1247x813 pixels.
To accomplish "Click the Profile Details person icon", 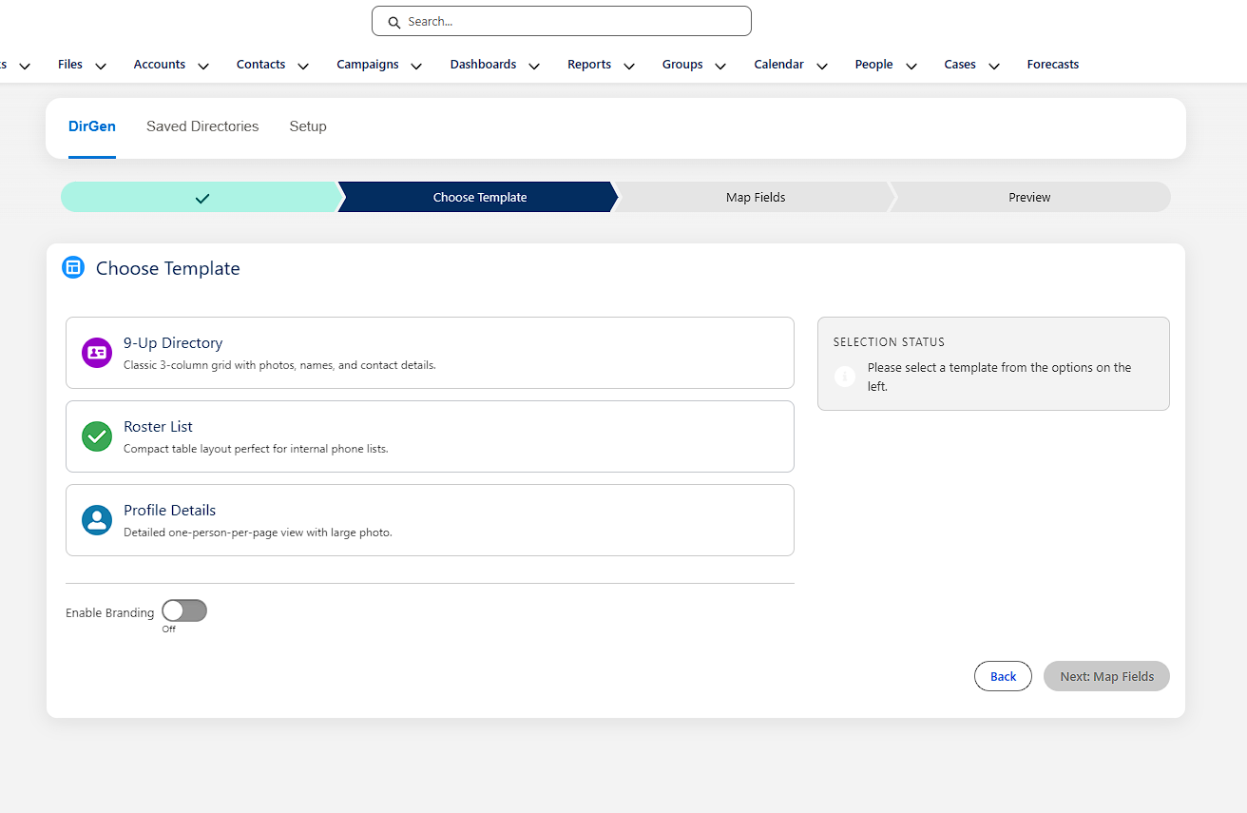I will tap(96, 520).
